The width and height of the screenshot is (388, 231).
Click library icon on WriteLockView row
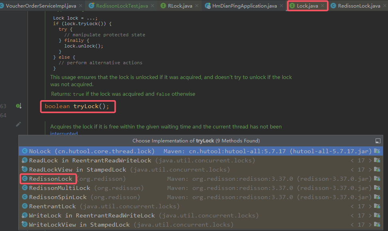377,224
